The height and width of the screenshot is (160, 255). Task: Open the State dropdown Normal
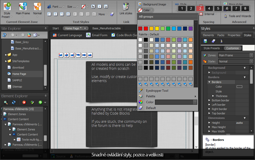coord(236,61)
